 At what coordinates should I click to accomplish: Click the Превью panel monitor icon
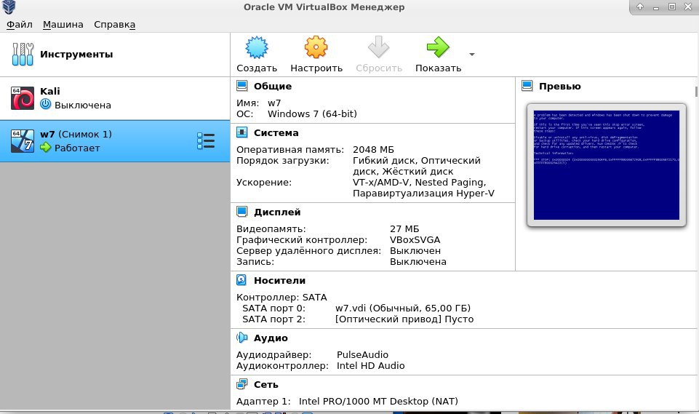(527, 86)
